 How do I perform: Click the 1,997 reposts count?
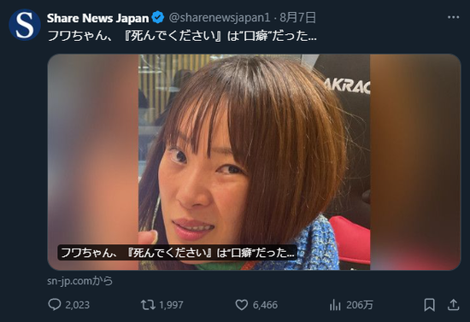(x=171, y=305)
